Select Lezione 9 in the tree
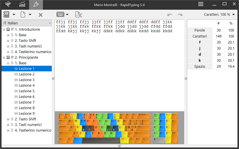The height and width of the screenshot is (149, 239). [x=27, y=113]
